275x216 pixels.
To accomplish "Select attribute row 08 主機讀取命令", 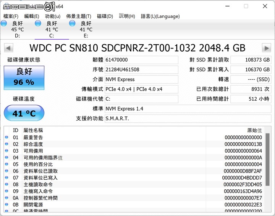I will [x=134, y=184].
